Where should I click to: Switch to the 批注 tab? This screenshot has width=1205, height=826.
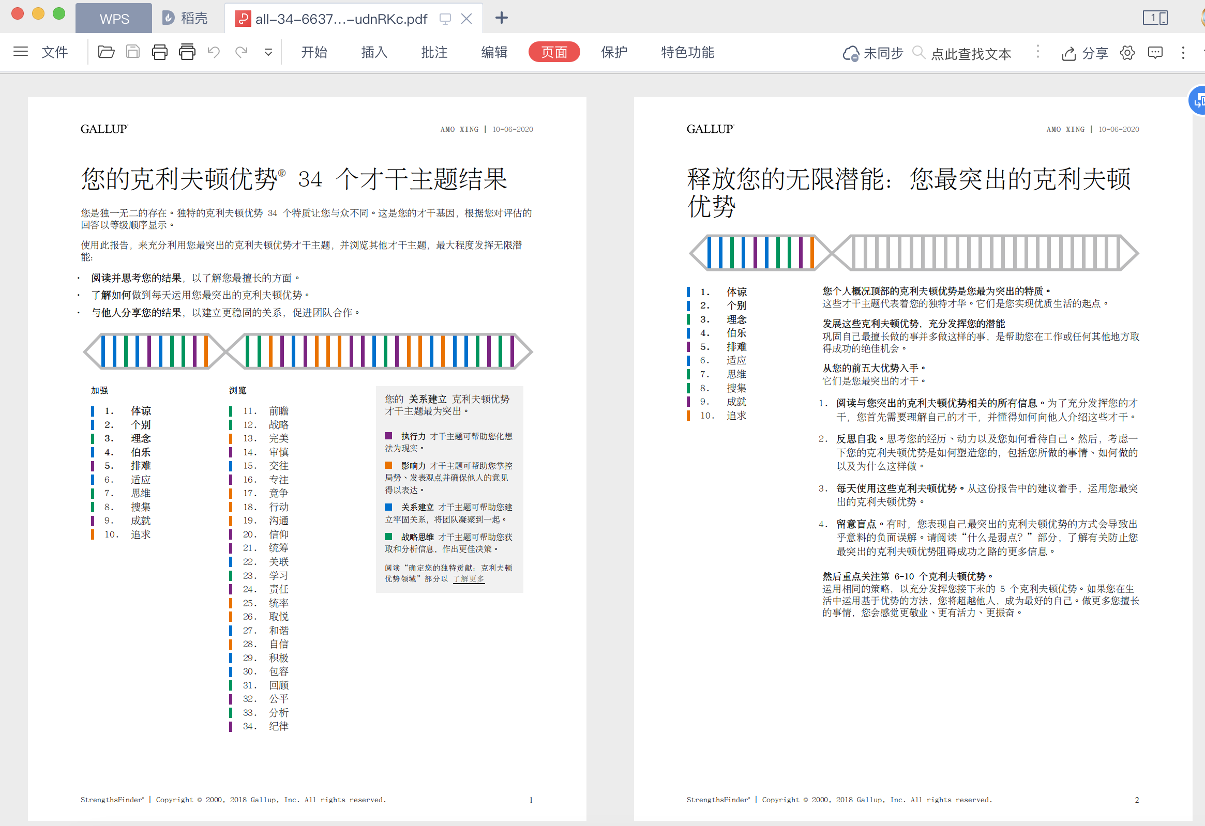[x=434, y=52]
